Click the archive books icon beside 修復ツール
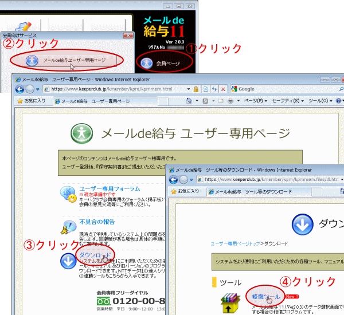The height and width of the screenshot is (315, 344). click(x=229, y=303)
